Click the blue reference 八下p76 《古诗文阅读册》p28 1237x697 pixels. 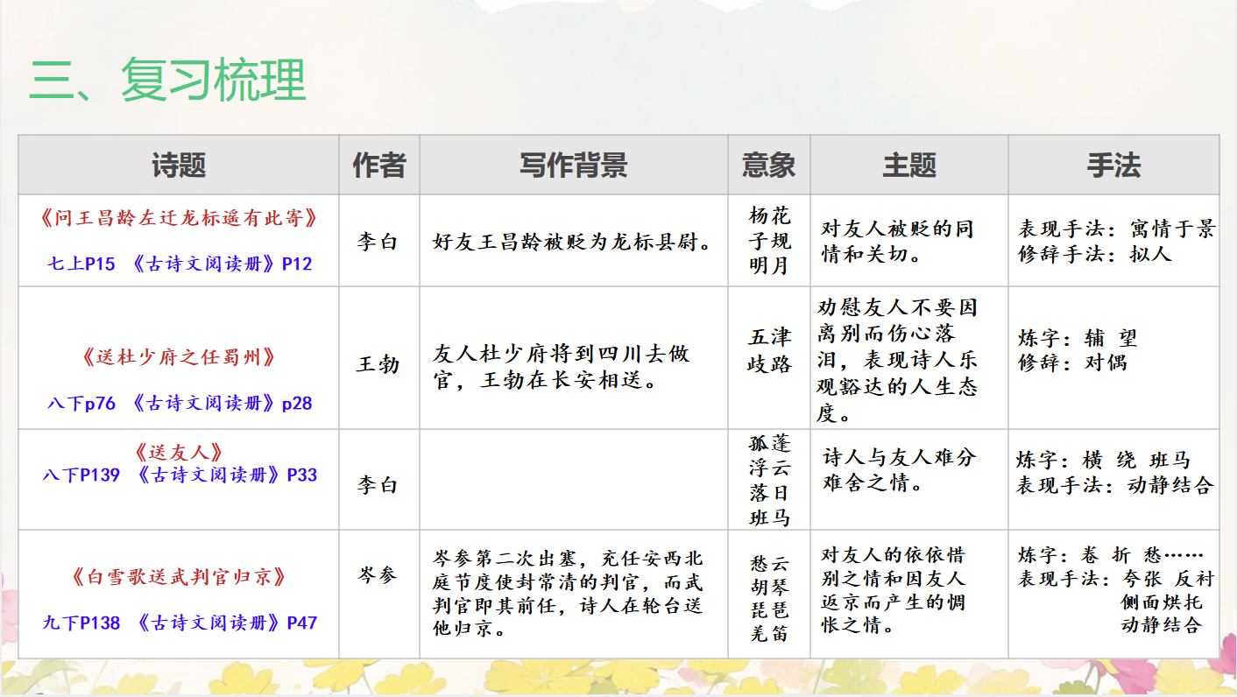pyautogui.click(x=179, y=404)
